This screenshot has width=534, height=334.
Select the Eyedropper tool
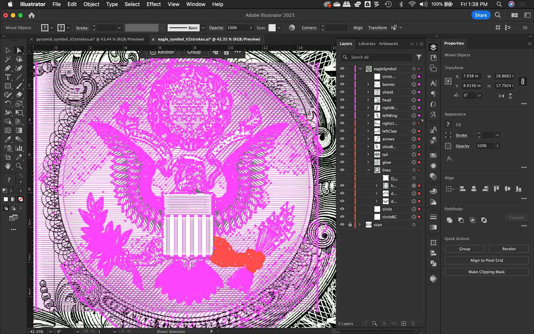8,139
